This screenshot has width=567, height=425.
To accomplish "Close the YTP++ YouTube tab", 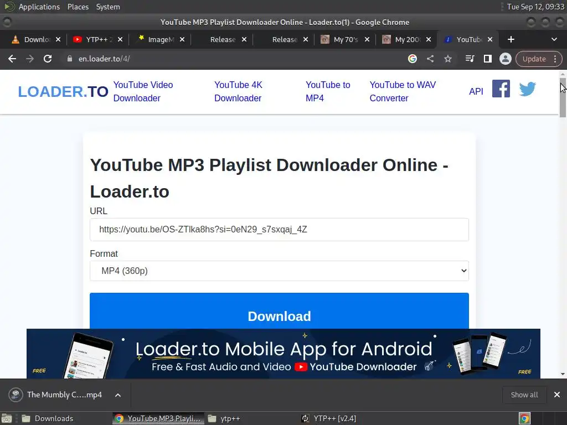I will coord(120,39).
